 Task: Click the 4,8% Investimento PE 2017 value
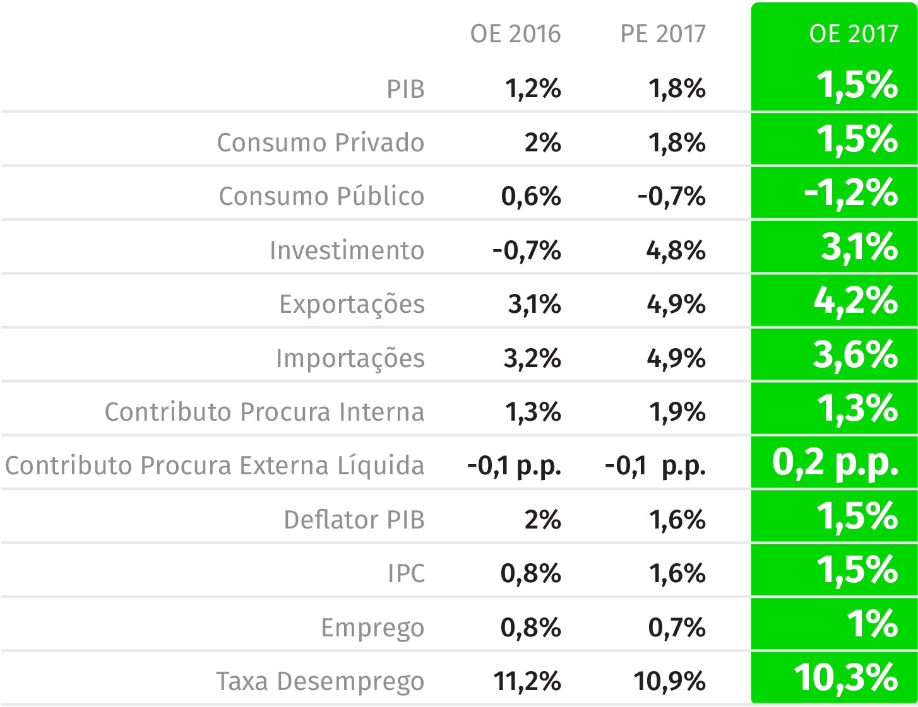pyautogui.click(x=676, y=251)
